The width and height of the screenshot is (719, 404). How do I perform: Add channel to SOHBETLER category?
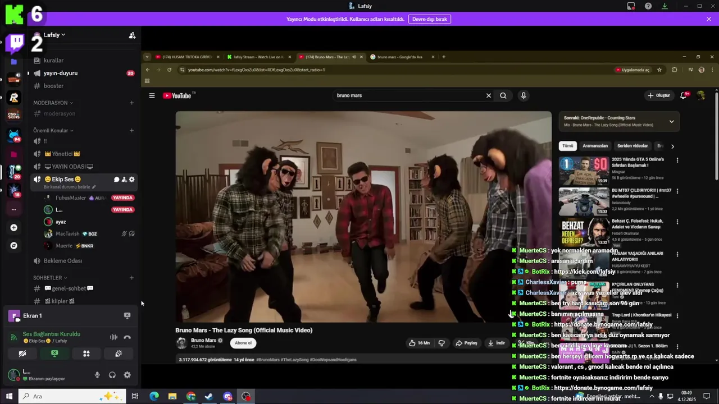point(131,278)
